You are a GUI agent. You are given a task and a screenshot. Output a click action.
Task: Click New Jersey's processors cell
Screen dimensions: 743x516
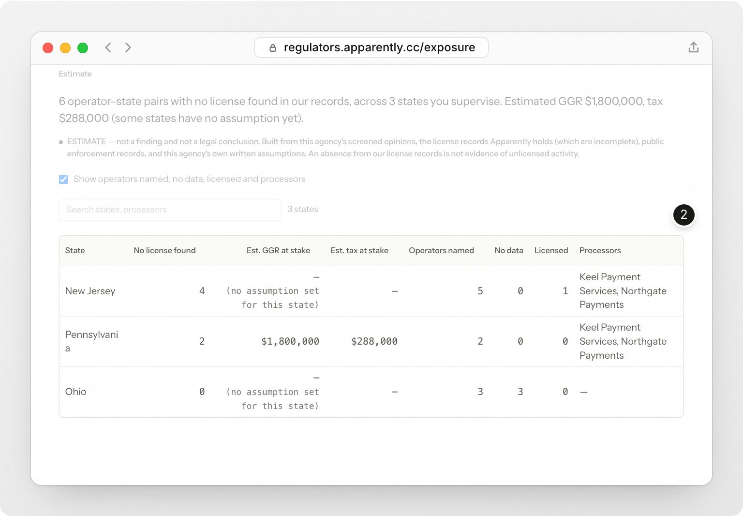[x=623, y=291]
